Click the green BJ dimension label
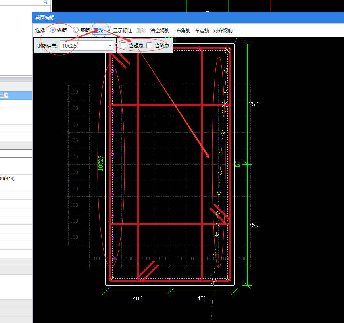Viewport: 344px width, 323px height. (238, 164)
